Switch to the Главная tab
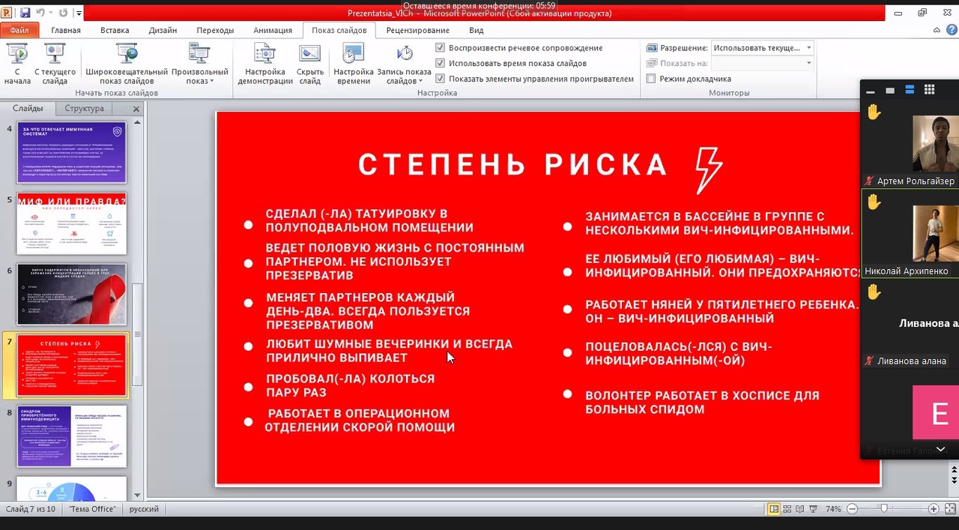The image size is (959, 530). tap(66, 31)
